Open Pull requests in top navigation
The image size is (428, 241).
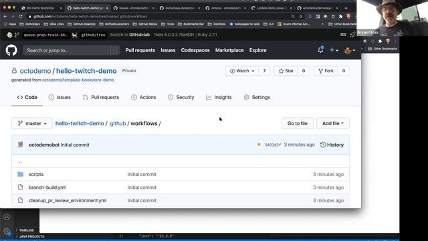(x=140, y=50)
